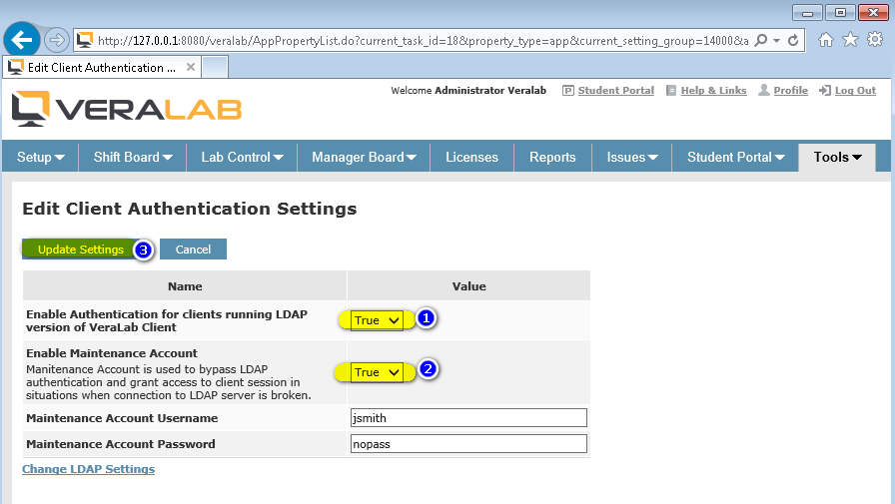
Task: Click the site favicon in address bar
Action: point(85,40)
